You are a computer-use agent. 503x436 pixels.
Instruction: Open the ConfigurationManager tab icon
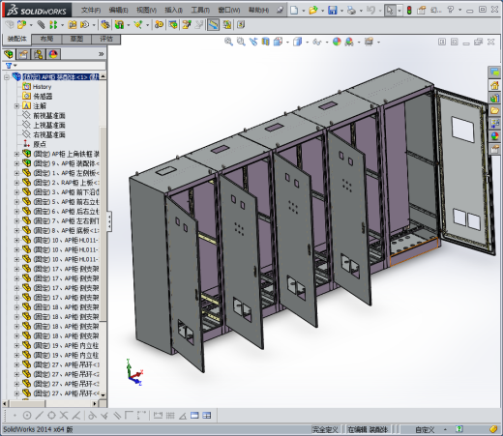[x=38, y=54]
